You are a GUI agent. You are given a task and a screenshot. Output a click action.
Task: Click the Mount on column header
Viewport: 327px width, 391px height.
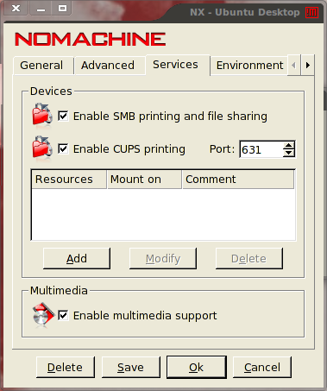click(144, 180)
